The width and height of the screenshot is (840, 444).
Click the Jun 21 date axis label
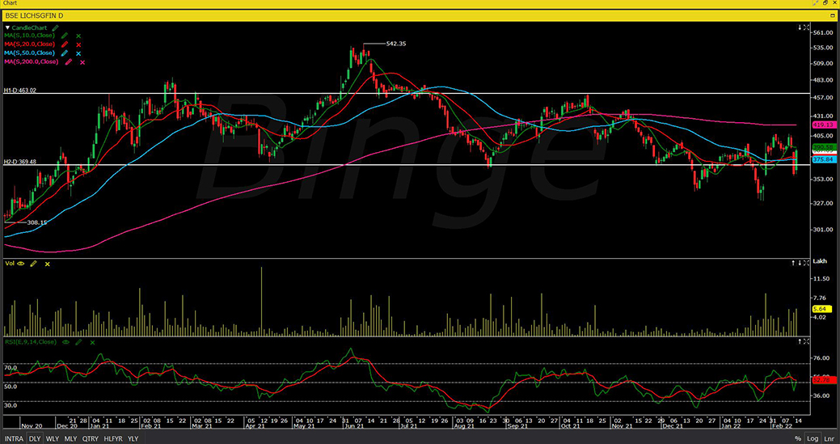(x=356, y=426)
